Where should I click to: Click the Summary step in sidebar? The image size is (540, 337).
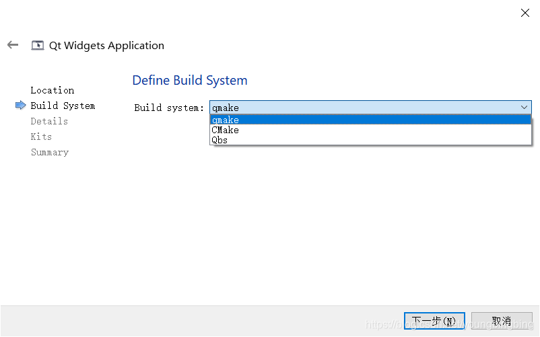[x=50, y=152]
